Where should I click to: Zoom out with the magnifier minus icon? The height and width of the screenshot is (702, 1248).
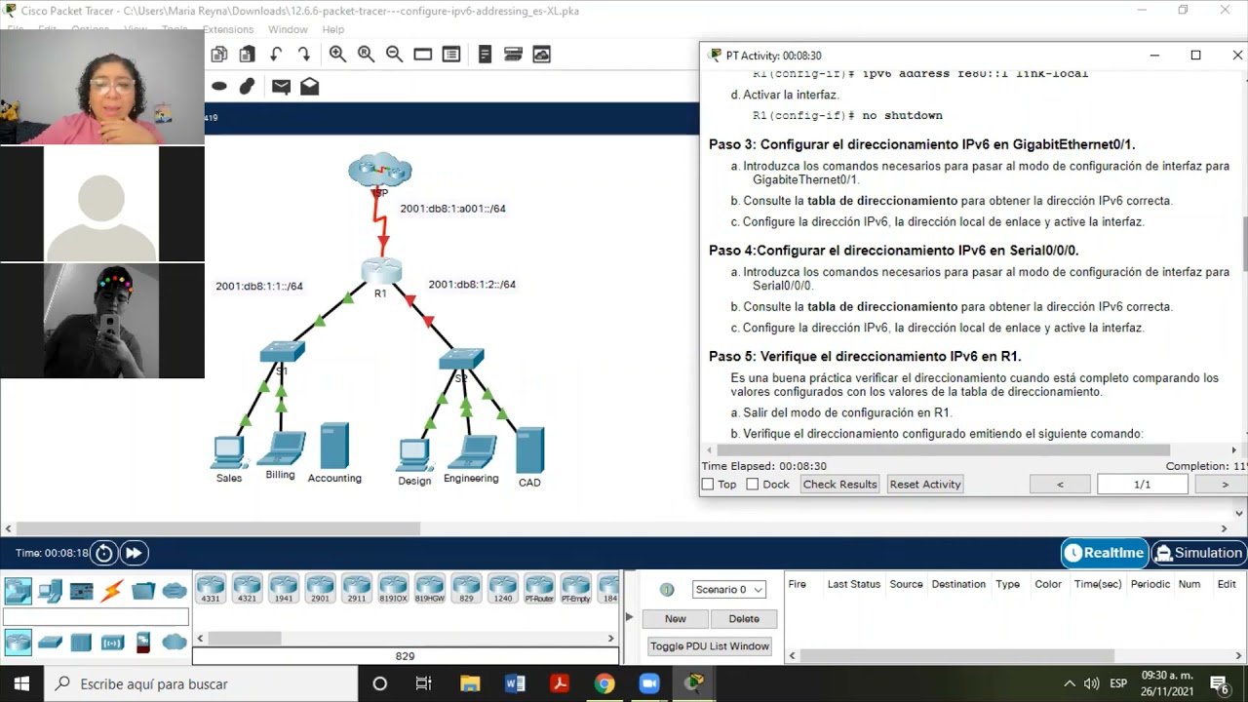(x=394, y=55)
